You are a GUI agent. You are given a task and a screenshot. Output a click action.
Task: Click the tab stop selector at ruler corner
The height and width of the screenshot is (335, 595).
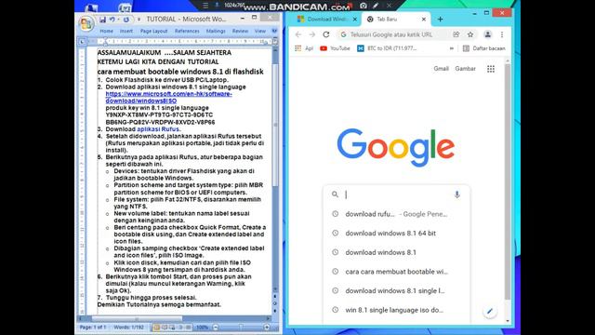click(82, 41)
